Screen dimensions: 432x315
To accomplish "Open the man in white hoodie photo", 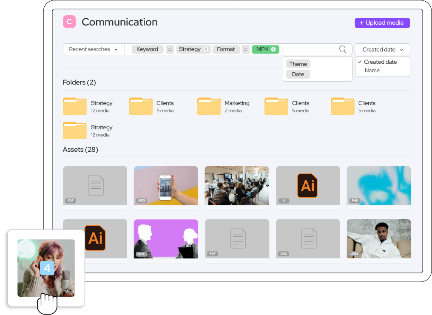I will point(379,239).
